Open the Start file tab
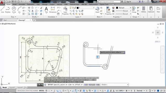Image resolution: width=166 pixels, height=93 pixels. pyautogui.click(x=5, y=20)
